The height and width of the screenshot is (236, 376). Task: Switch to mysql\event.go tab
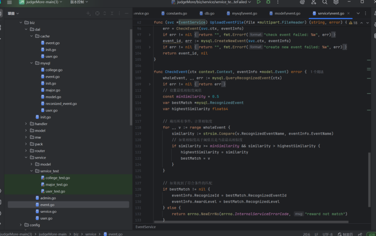[x=242, y=14]
